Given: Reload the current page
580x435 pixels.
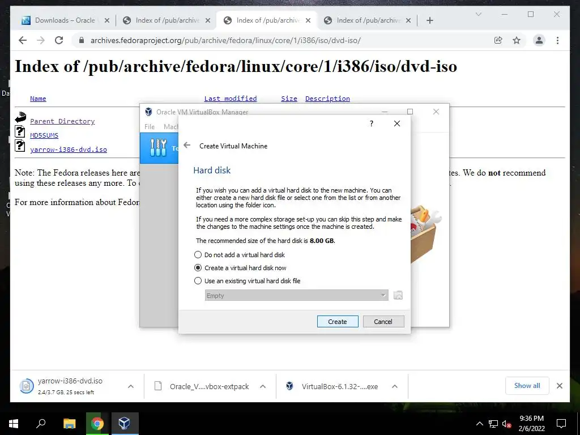Looking at the screenshot, I should point(59,40).
